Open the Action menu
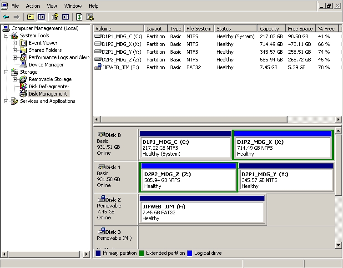Viewport: 343px width, 268px height. [x=33, y=6]
